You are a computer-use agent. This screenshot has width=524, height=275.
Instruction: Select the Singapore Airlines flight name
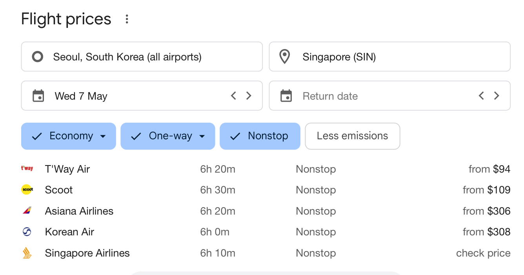point(87,253)
